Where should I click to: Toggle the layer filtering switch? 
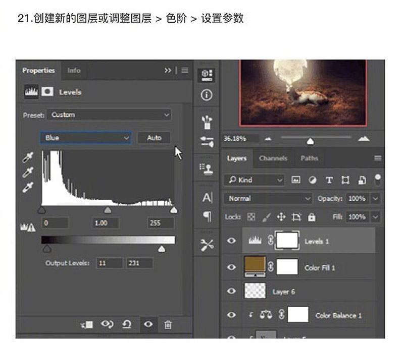[378, 180]
